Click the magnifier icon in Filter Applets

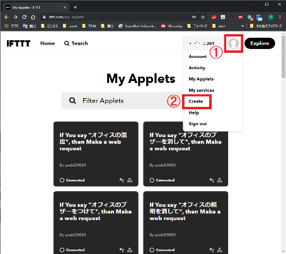click(x=72, y=101)
